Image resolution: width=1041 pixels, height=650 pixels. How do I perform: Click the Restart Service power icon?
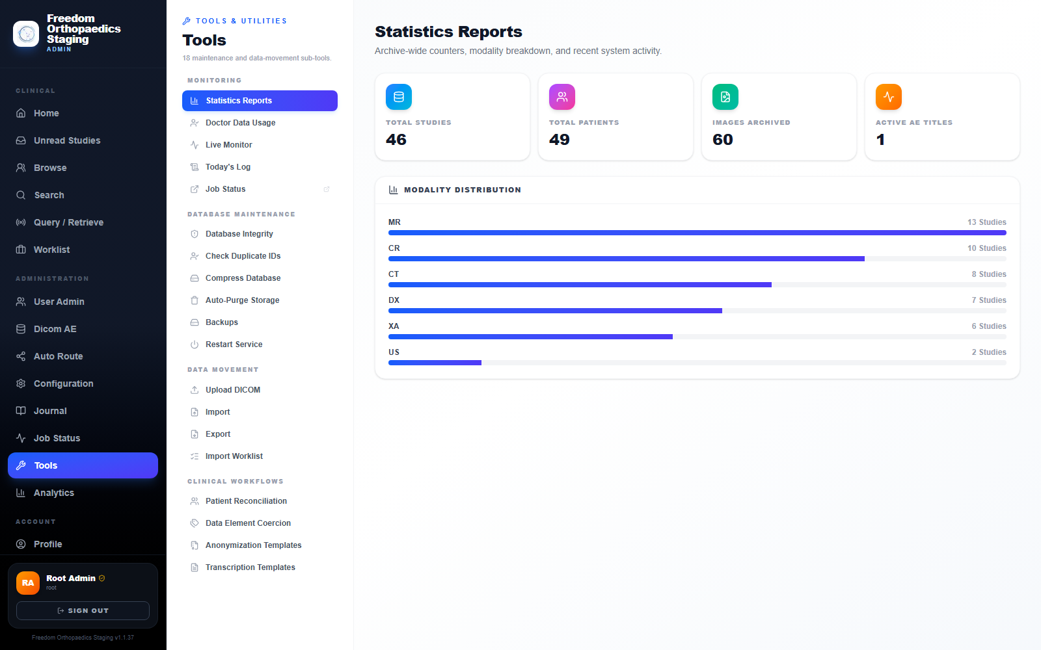[195, 344]
